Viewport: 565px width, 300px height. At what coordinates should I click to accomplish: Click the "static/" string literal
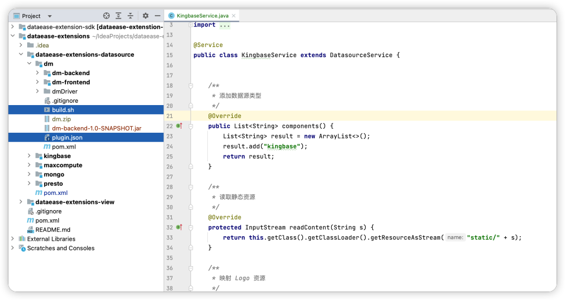click(x=483, y=237)
